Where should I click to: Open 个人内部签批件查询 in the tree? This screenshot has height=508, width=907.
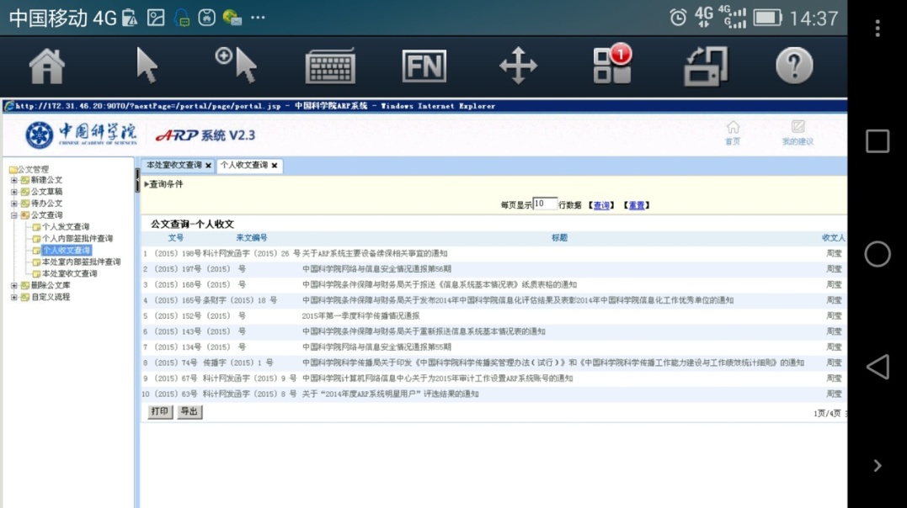(x=77, y=239)
